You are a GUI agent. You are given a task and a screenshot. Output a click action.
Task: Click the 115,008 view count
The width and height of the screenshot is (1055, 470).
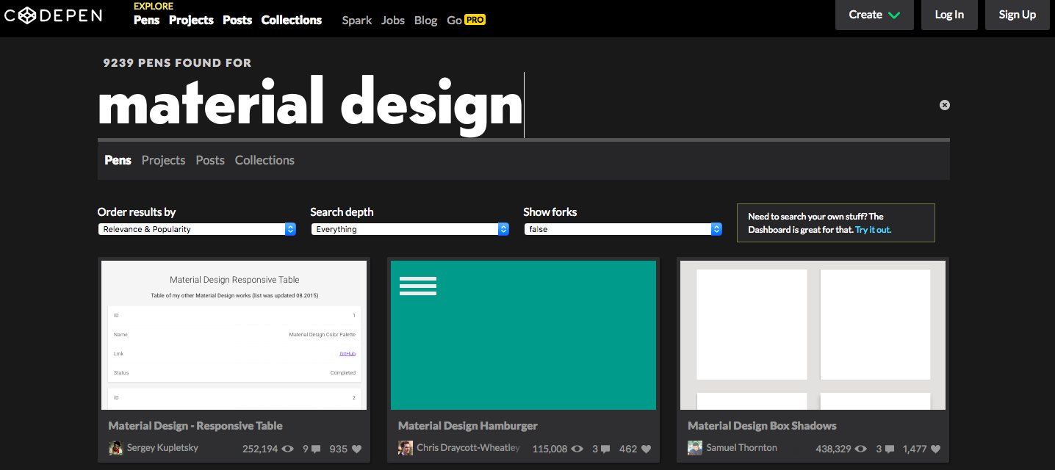click(x=550, y=449)
